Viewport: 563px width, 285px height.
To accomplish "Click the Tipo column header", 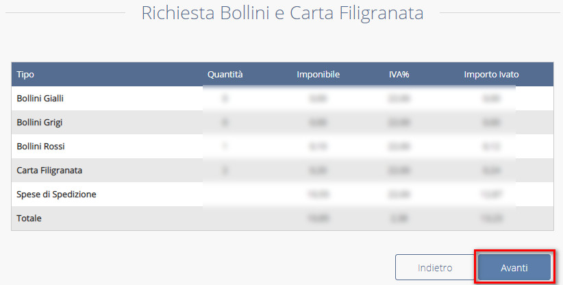I will tap(25, 74).
